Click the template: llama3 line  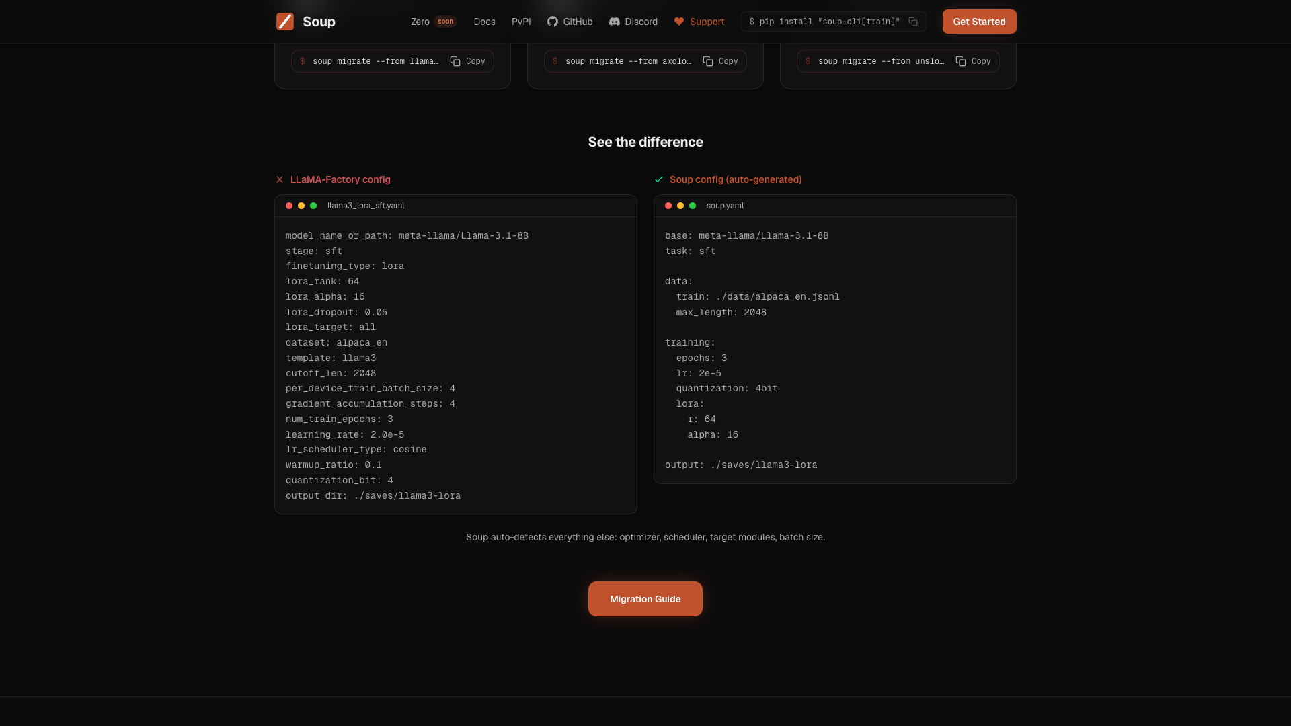(331, 358)
